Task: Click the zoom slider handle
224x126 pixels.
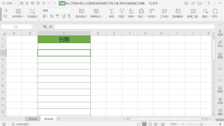Action: pos(202,124)
